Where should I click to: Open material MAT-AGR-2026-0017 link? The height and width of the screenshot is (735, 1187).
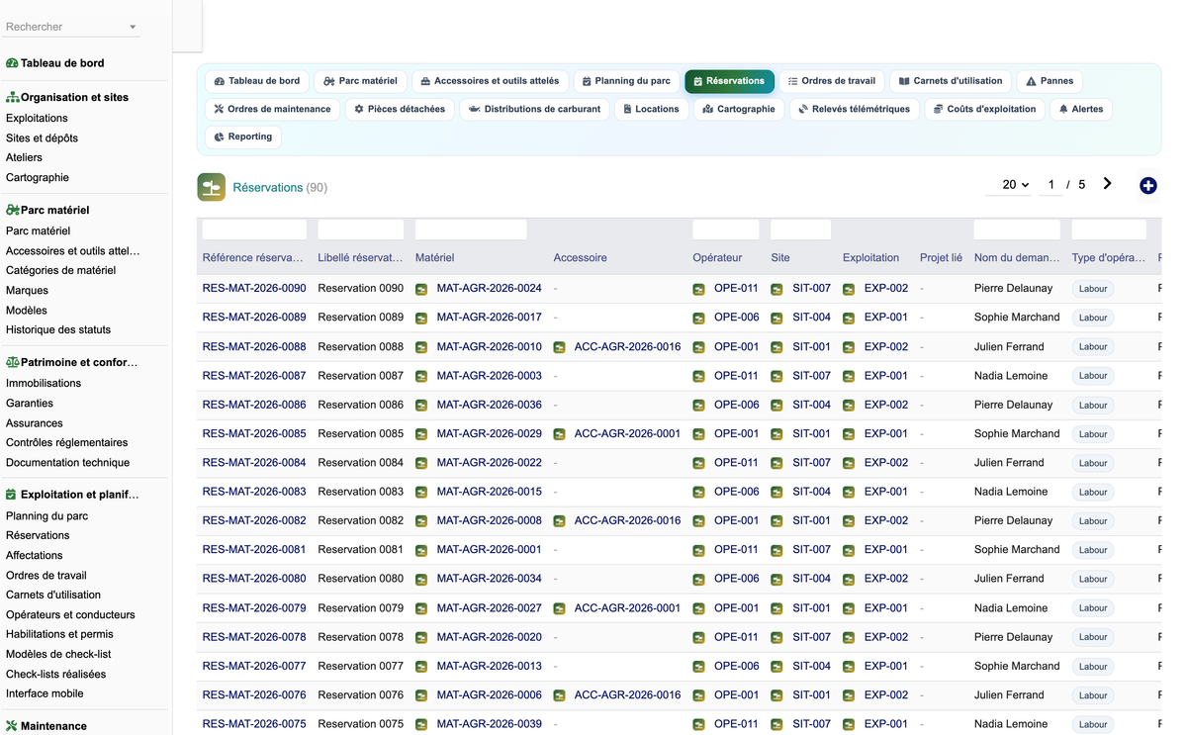tap(489, 318)
